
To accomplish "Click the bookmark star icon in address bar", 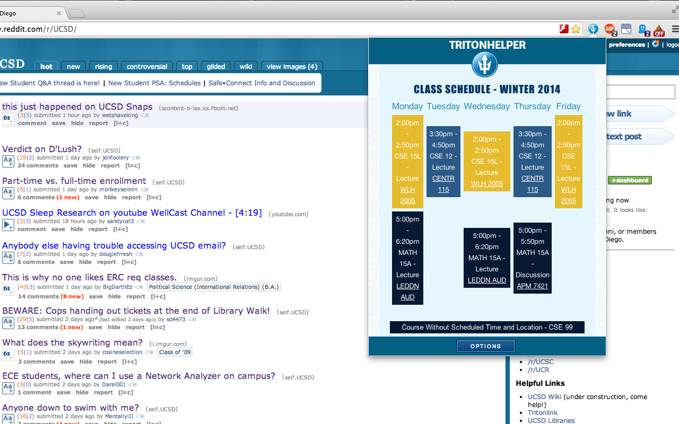I will point(576,29).
